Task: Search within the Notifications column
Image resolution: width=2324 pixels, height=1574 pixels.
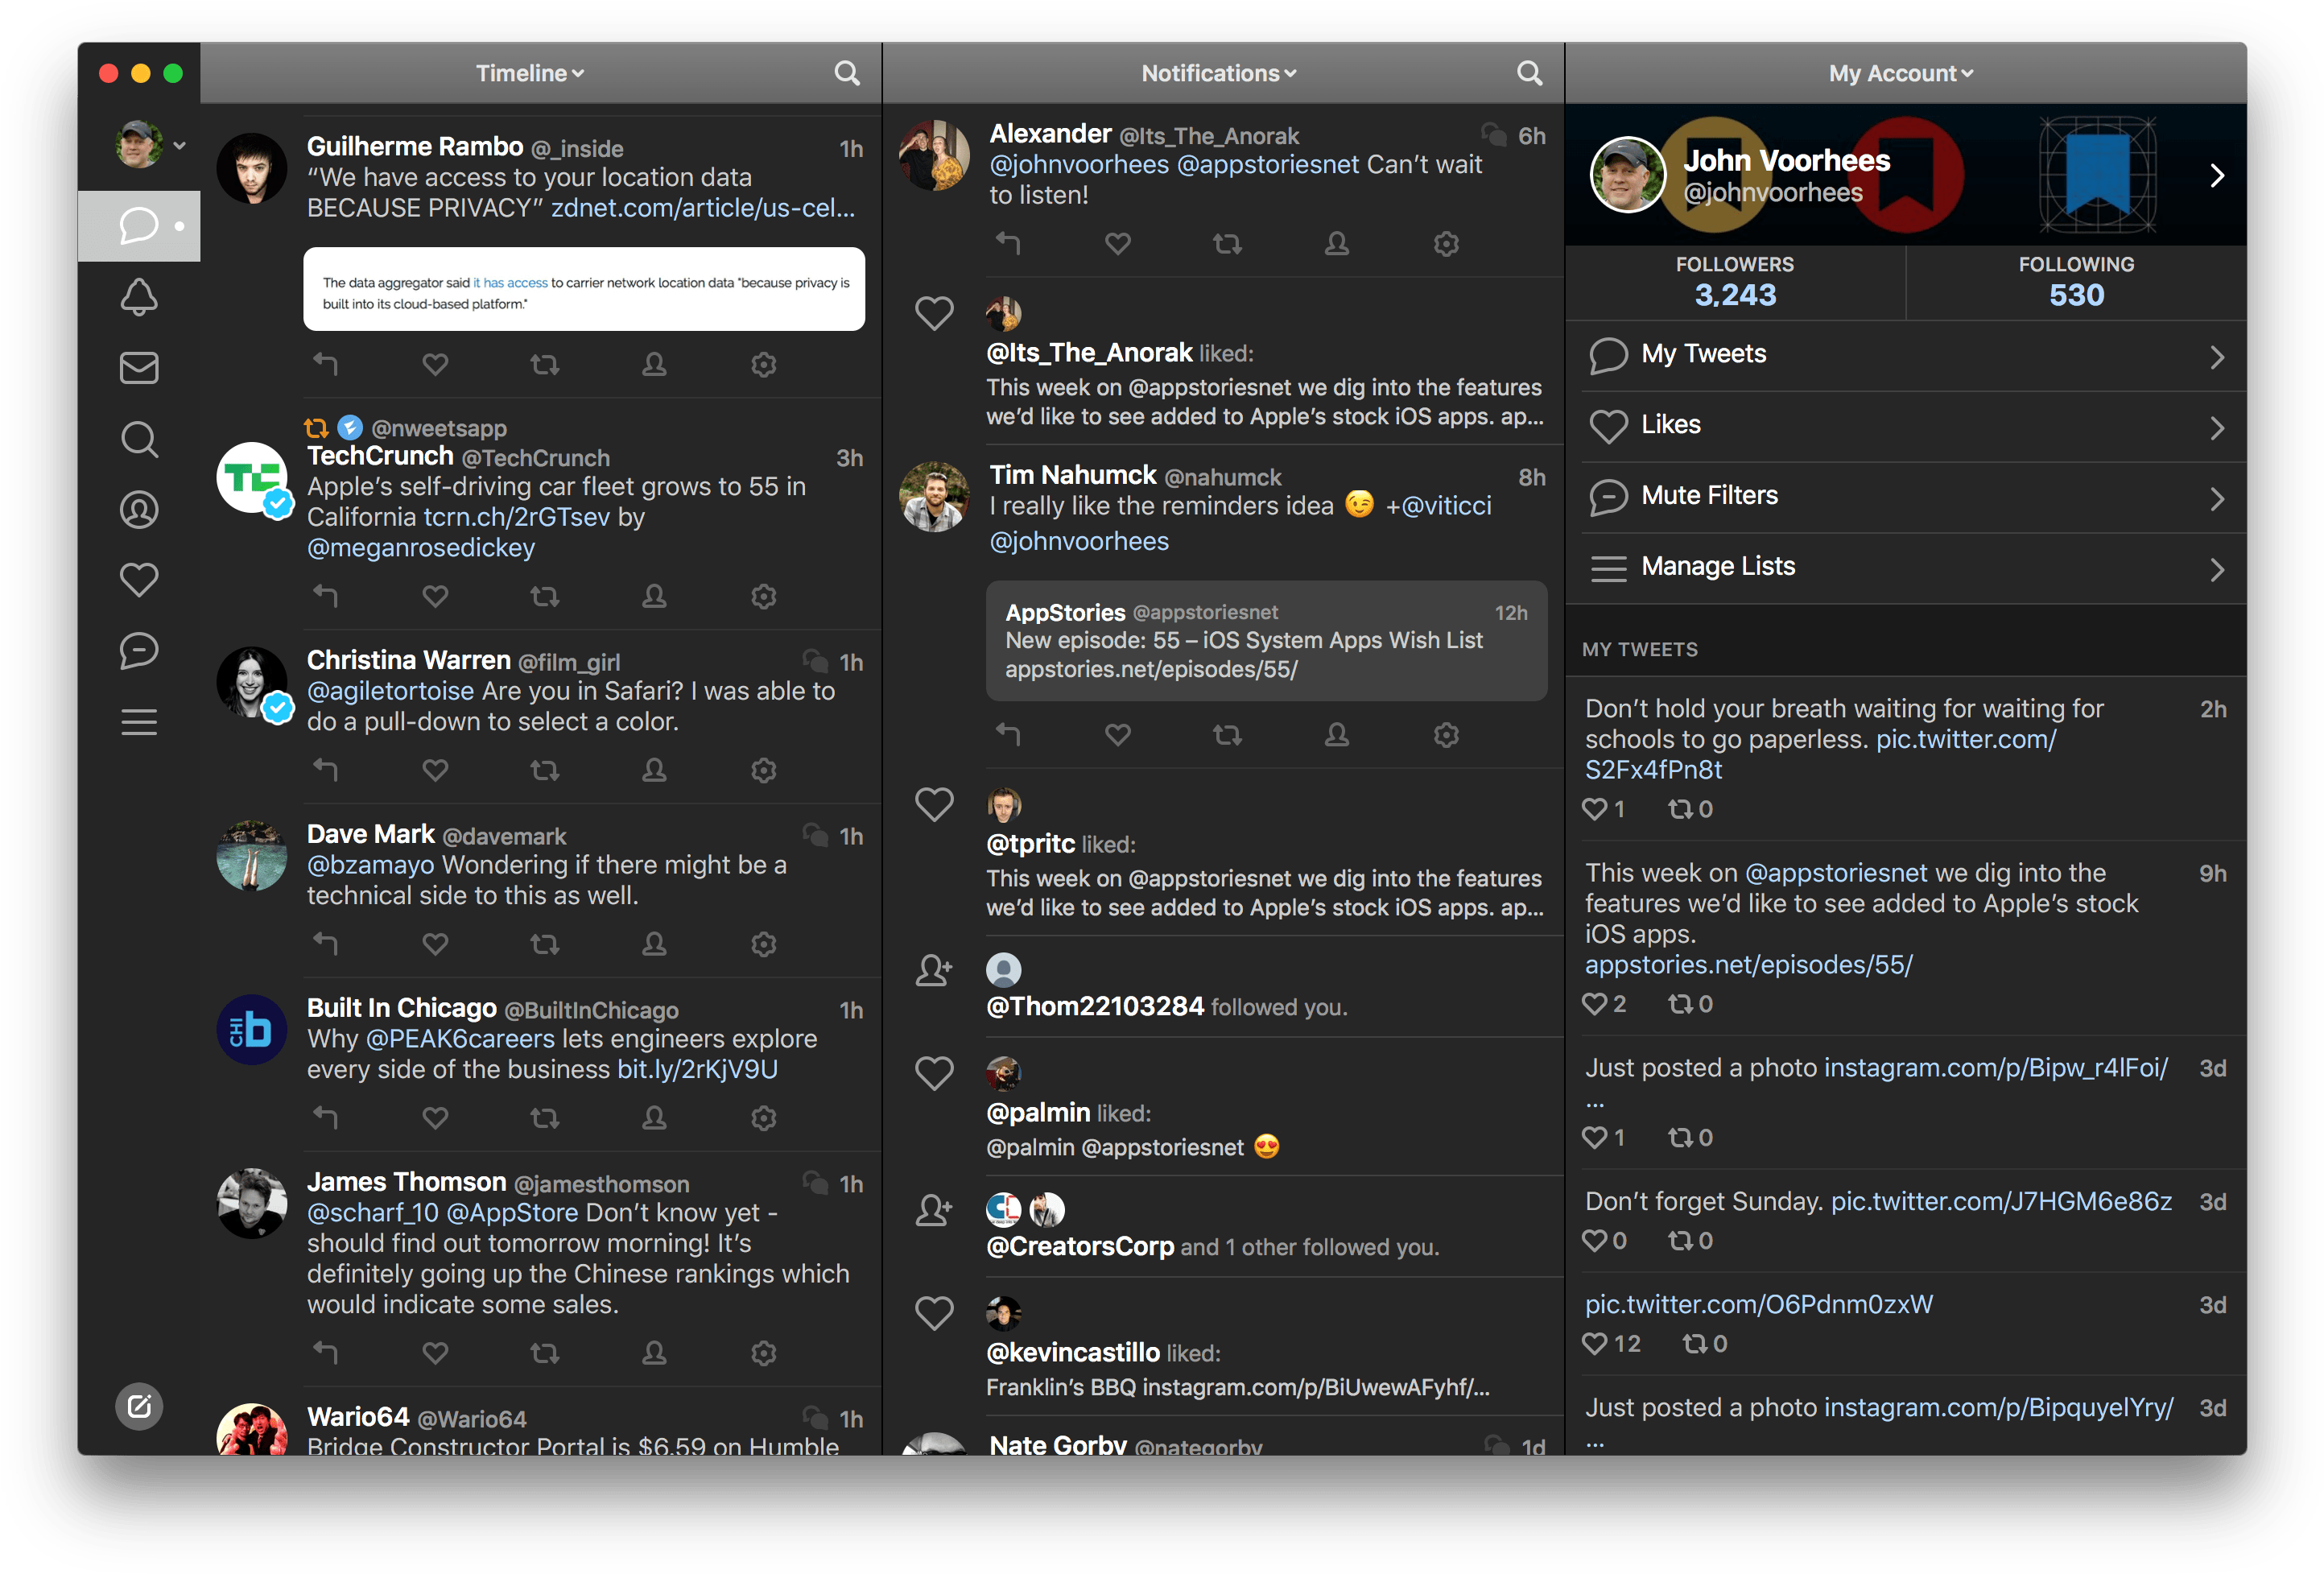Action: [1529, 73]
